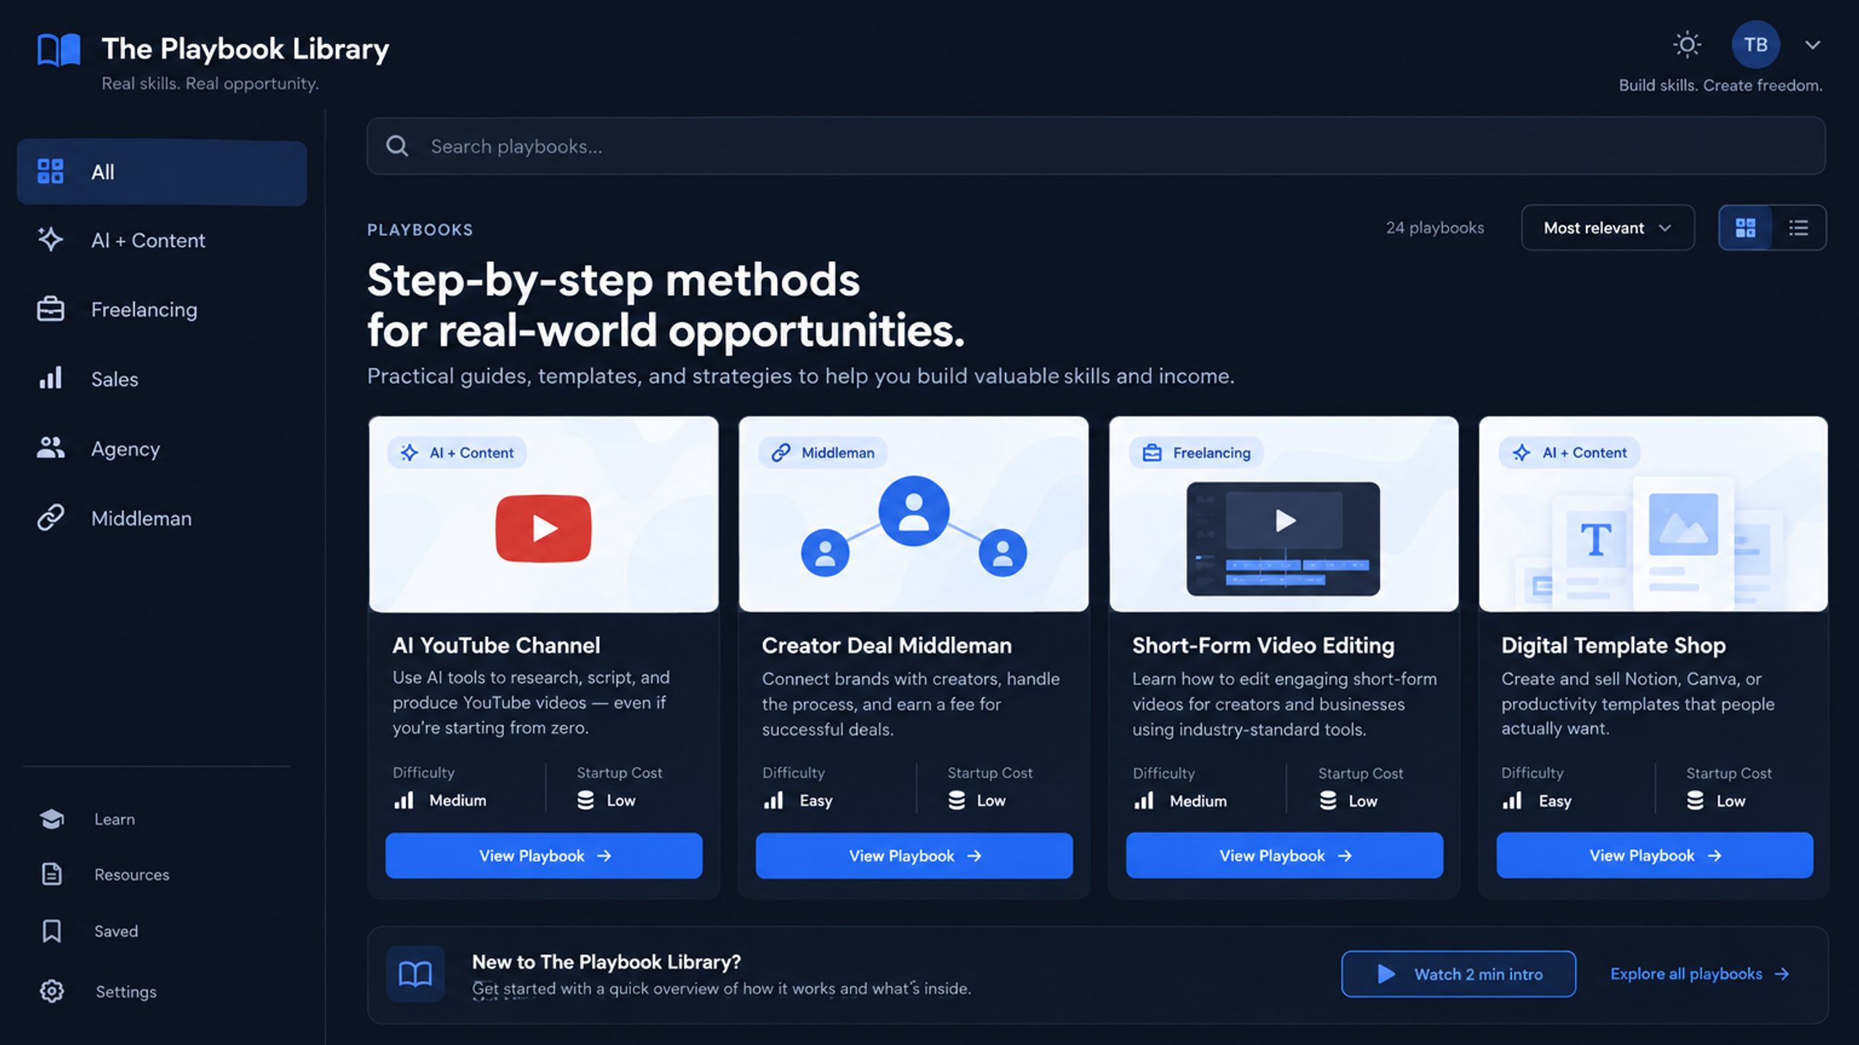1859x1045 pixels.
Task: Play the Watch 2 min intro video
Action: tap(1458, 974)
